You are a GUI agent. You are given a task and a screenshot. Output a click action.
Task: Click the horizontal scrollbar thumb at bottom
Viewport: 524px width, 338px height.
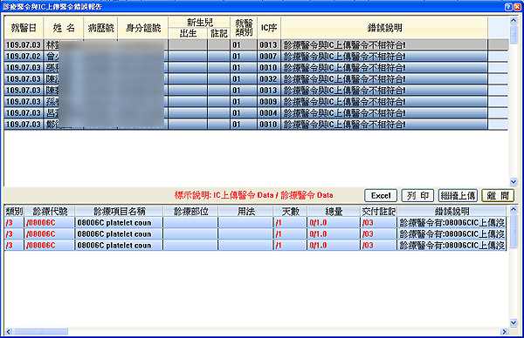41,332
